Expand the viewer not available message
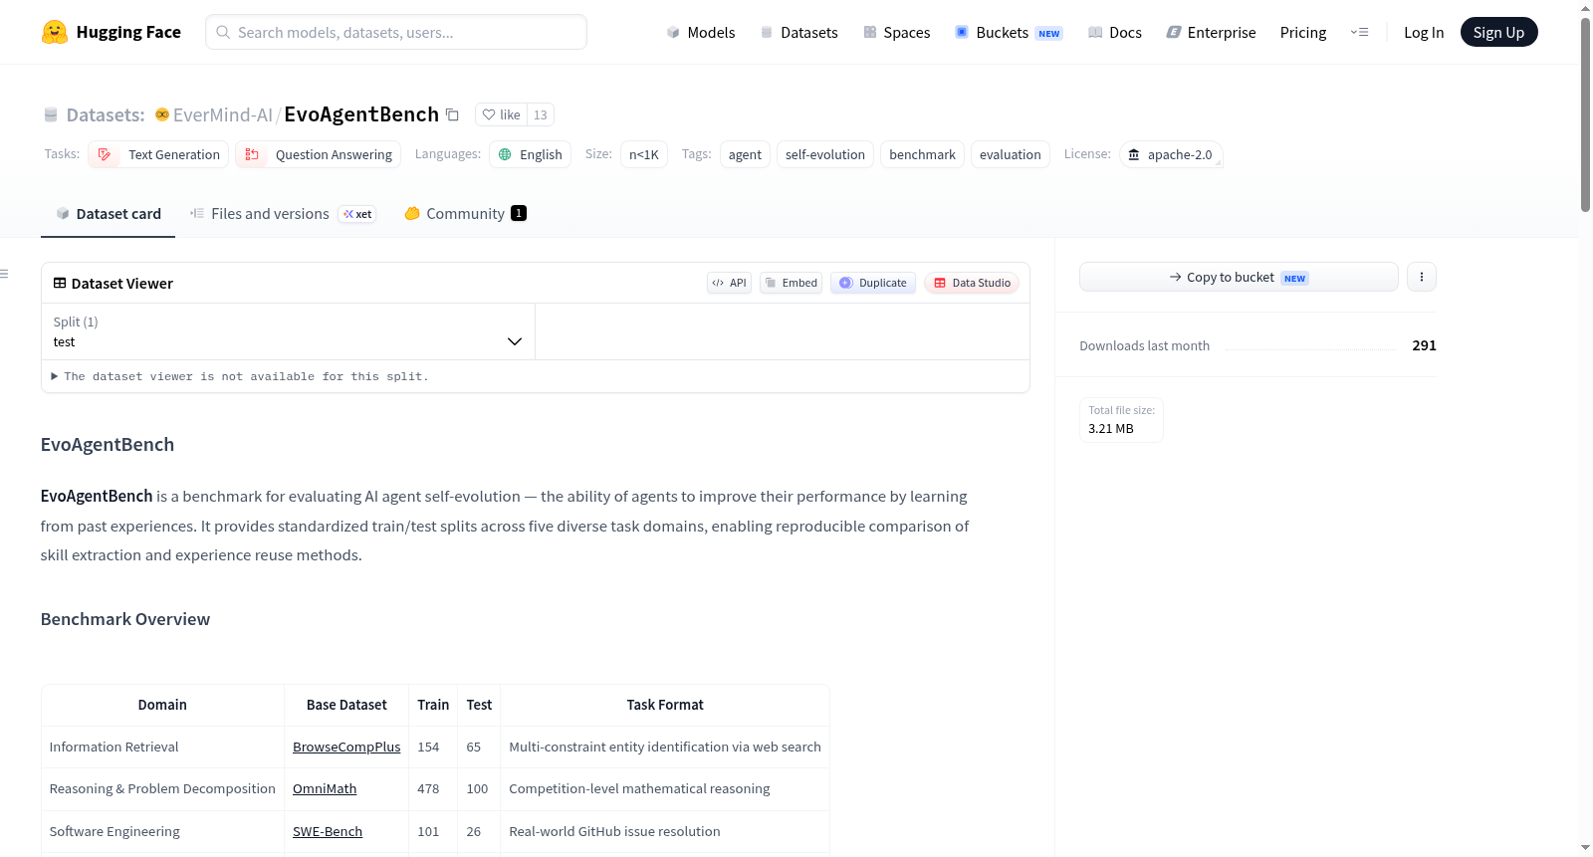The image size is (1593, 857). coord(240,376)
